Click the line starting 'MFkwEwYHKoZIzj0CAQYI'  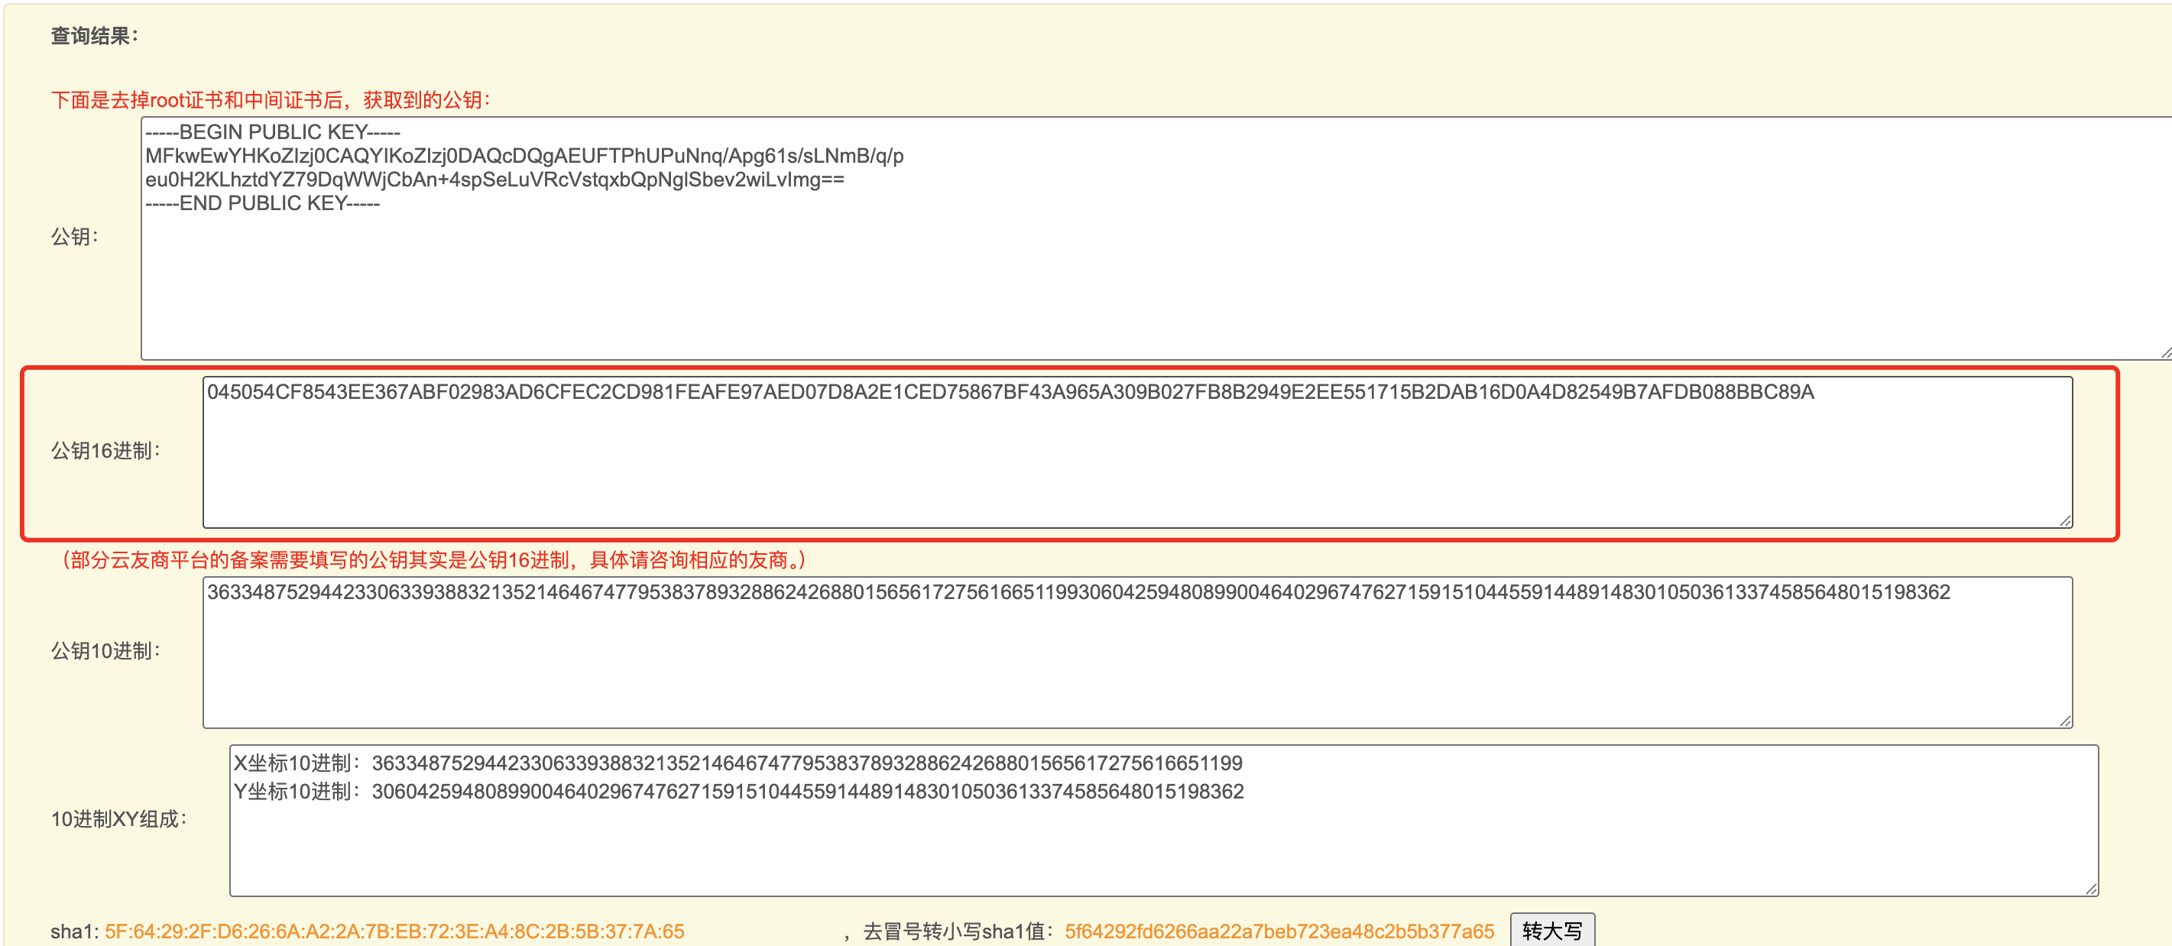[524, 156]
